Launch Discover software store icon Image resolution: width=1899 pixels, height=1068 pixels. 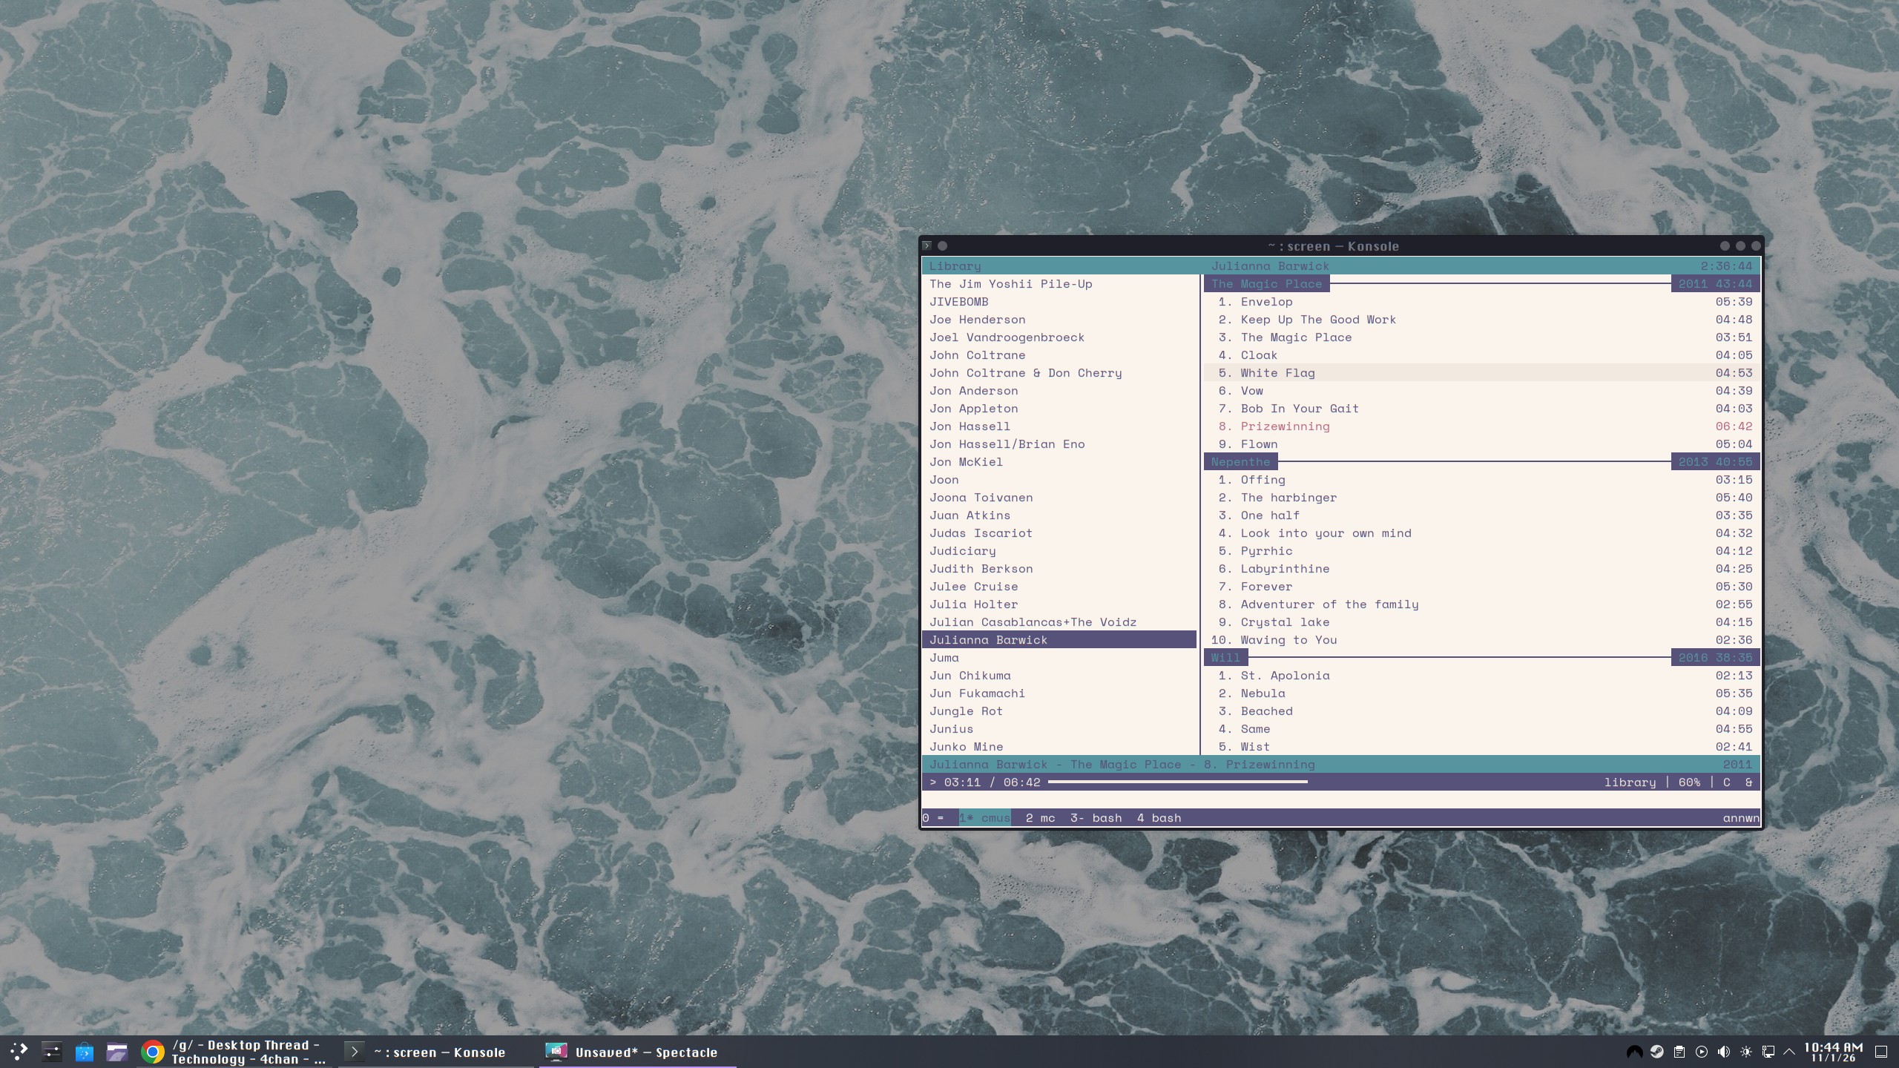tap(85, 1051)
